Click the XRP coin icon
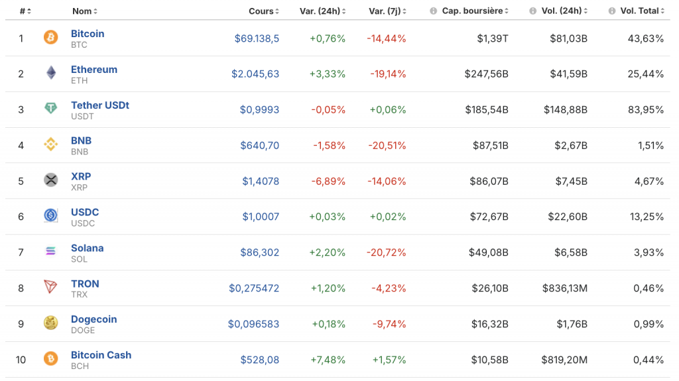The width and height of the screenshot is (679, 381). click(x=51, y=180)
